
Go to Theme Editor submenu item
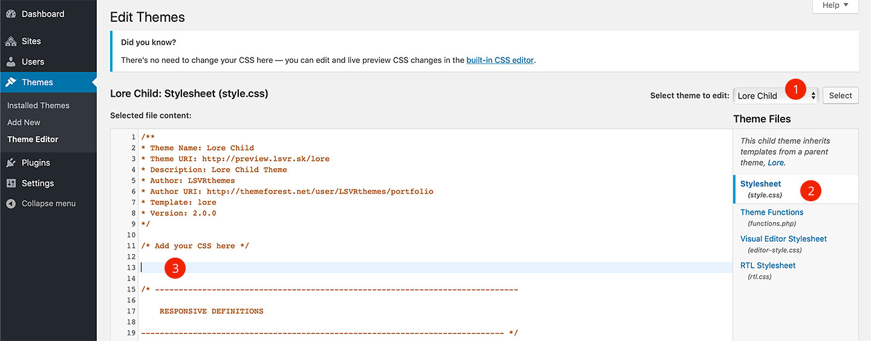point(33,139)
